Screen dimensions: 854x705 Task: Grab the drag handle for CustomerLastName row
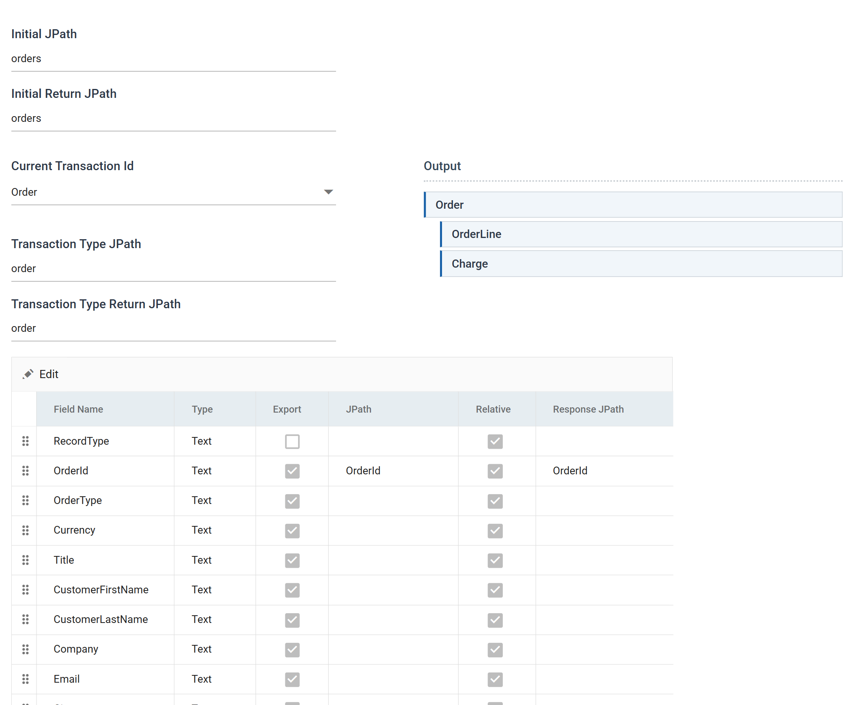tap(25, 619)
